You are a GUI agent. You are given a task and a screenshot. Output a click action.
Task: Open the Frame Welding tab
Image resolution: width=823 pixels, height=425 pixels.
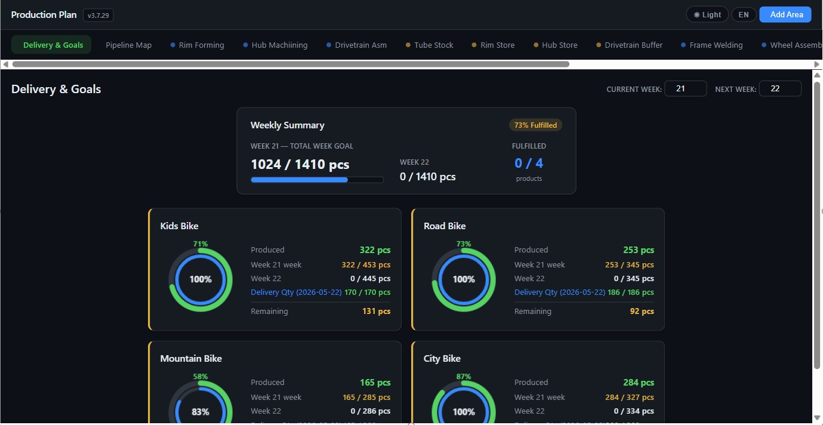(x=712, y=45)
